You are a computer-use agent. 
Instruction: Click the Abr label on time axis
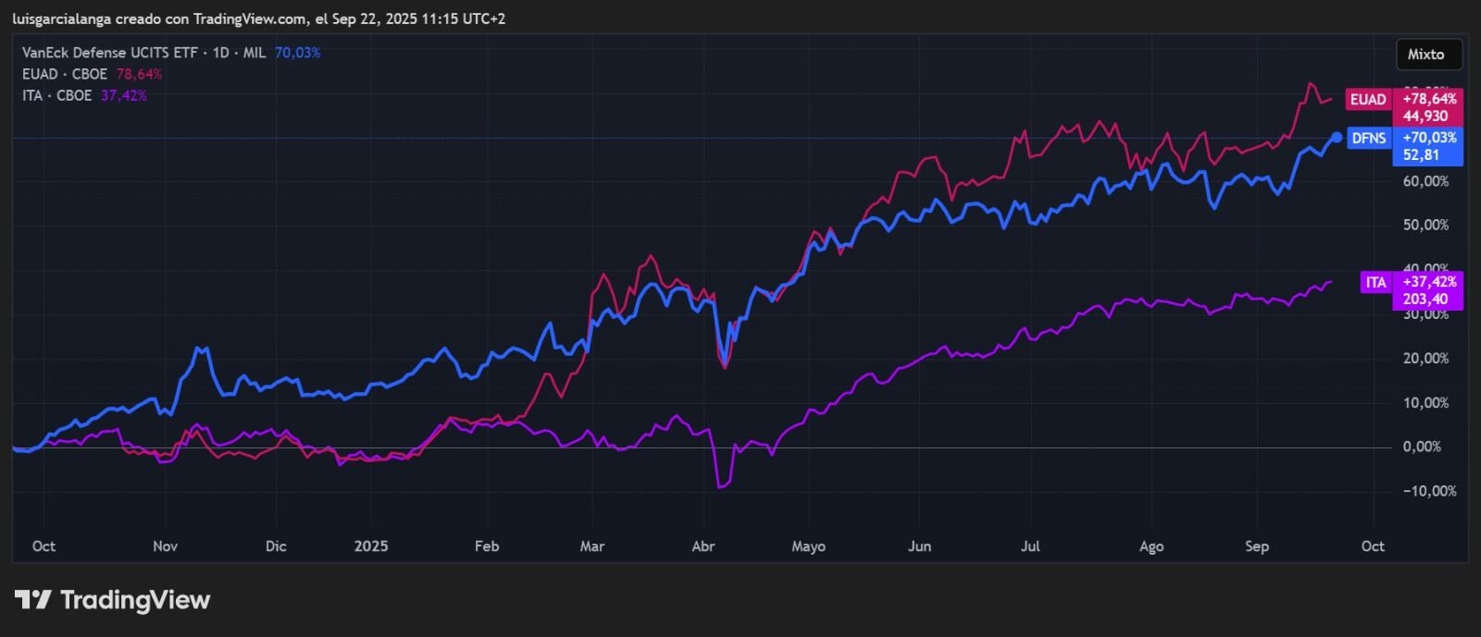pos(703,546)
